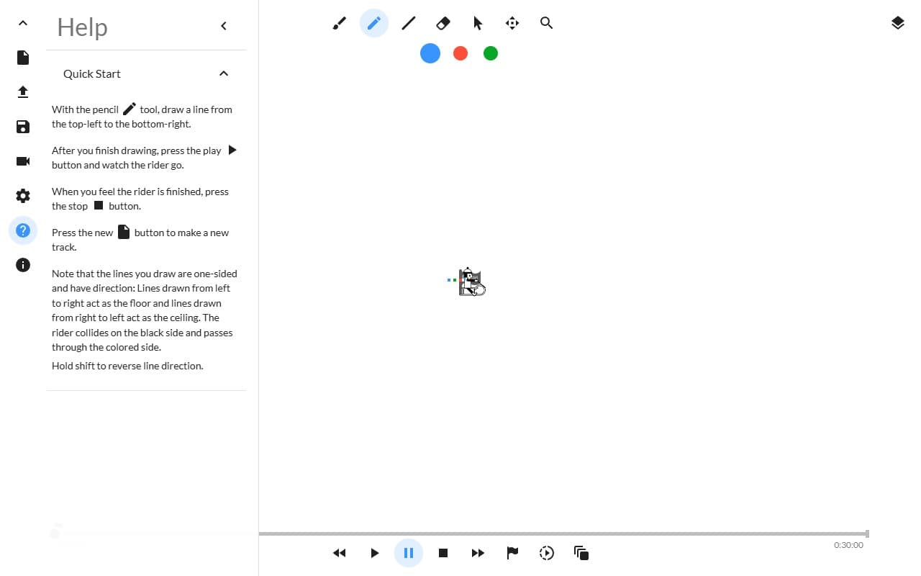
Task: Create a new track from sidebar
Action: click(23, 58)
